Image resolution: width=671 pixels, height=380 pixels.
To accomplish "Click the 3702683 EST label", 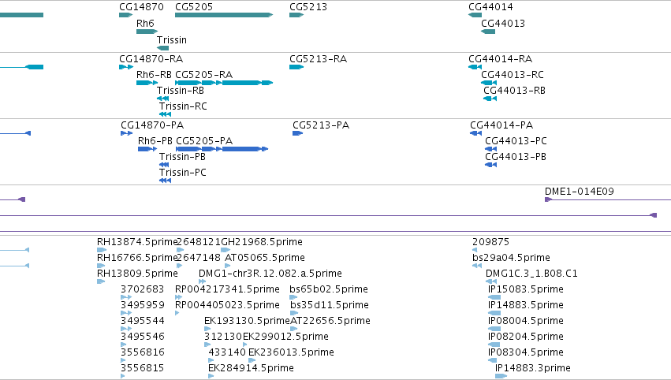I will (142, 289).
